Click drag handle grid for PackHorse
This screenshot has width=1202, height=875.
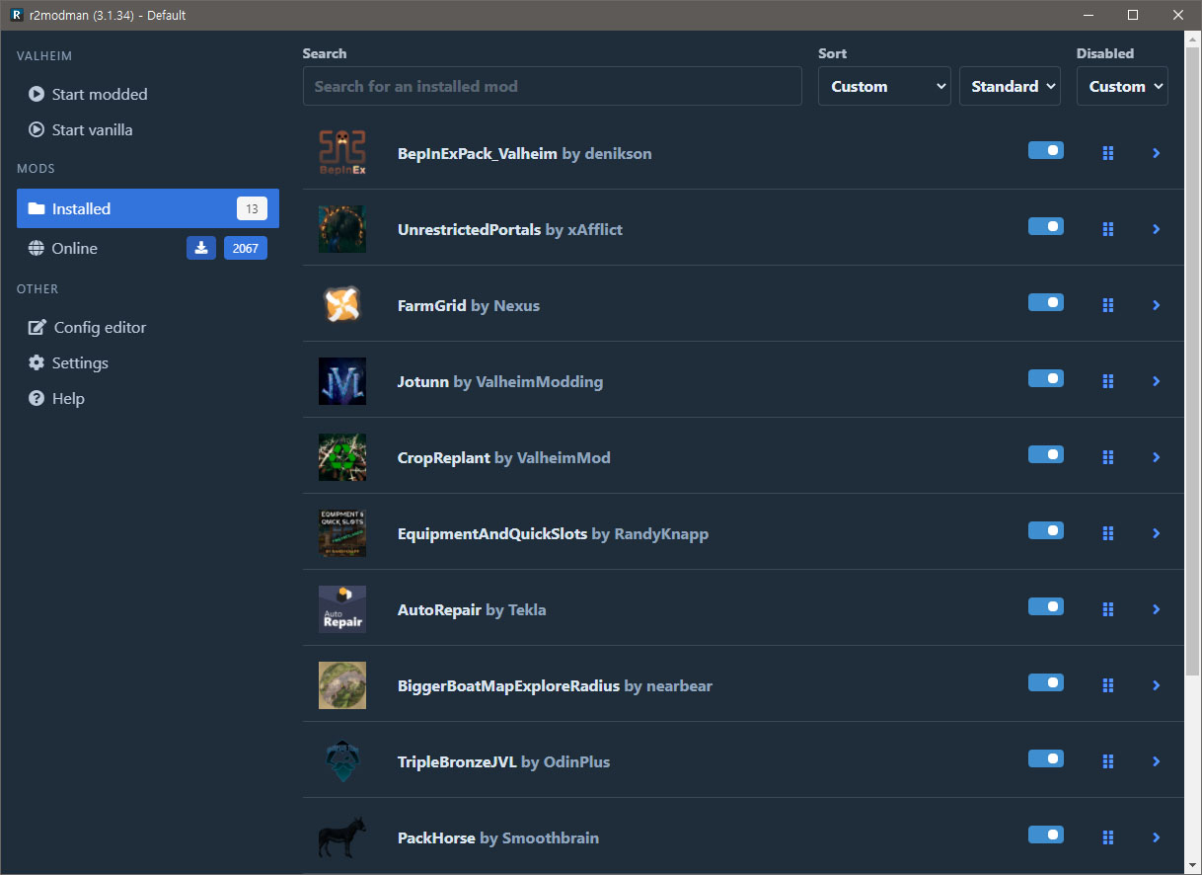[1108, 837]
